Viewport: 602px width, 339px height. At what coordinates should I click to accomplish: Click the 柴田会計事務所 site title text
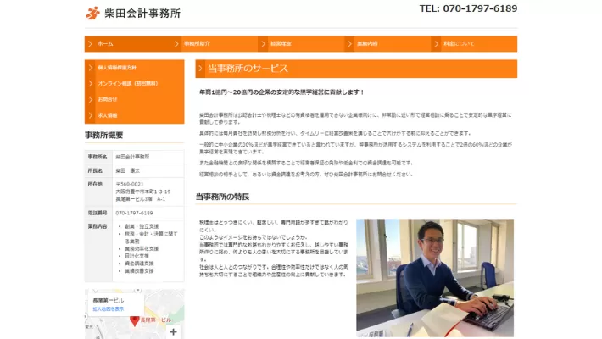[x=142, y=14]
